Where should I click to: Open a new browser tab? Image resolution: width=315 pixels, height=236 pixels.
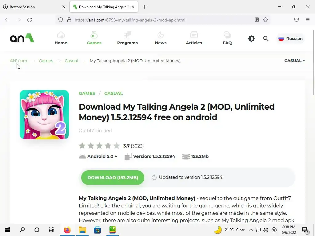145,7
